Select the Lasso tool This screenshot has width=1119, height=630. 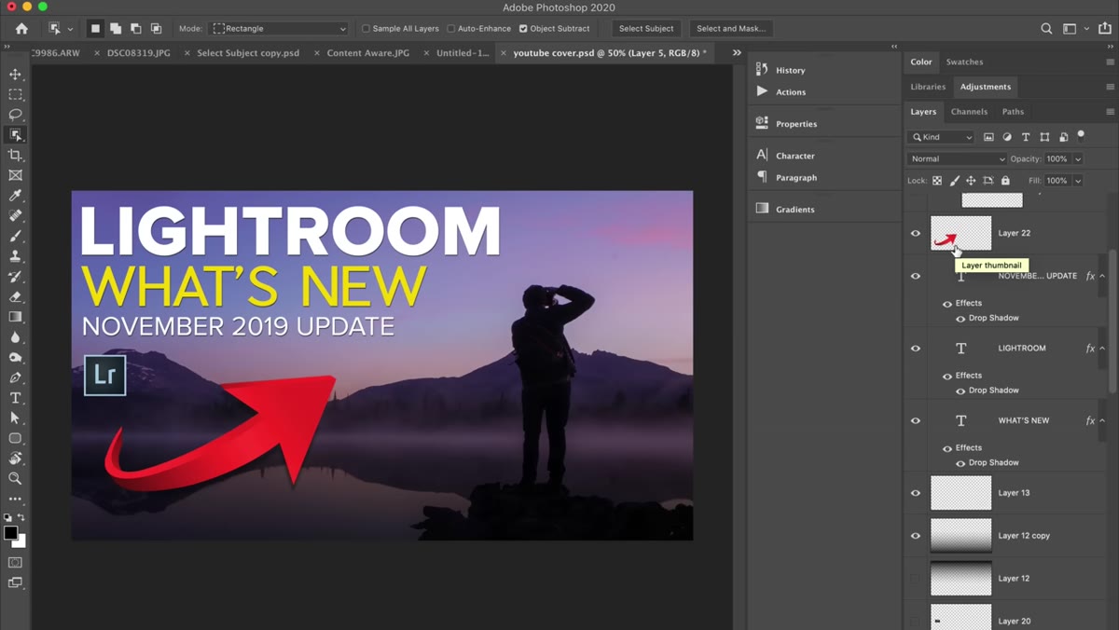click(x=15, y=115)
